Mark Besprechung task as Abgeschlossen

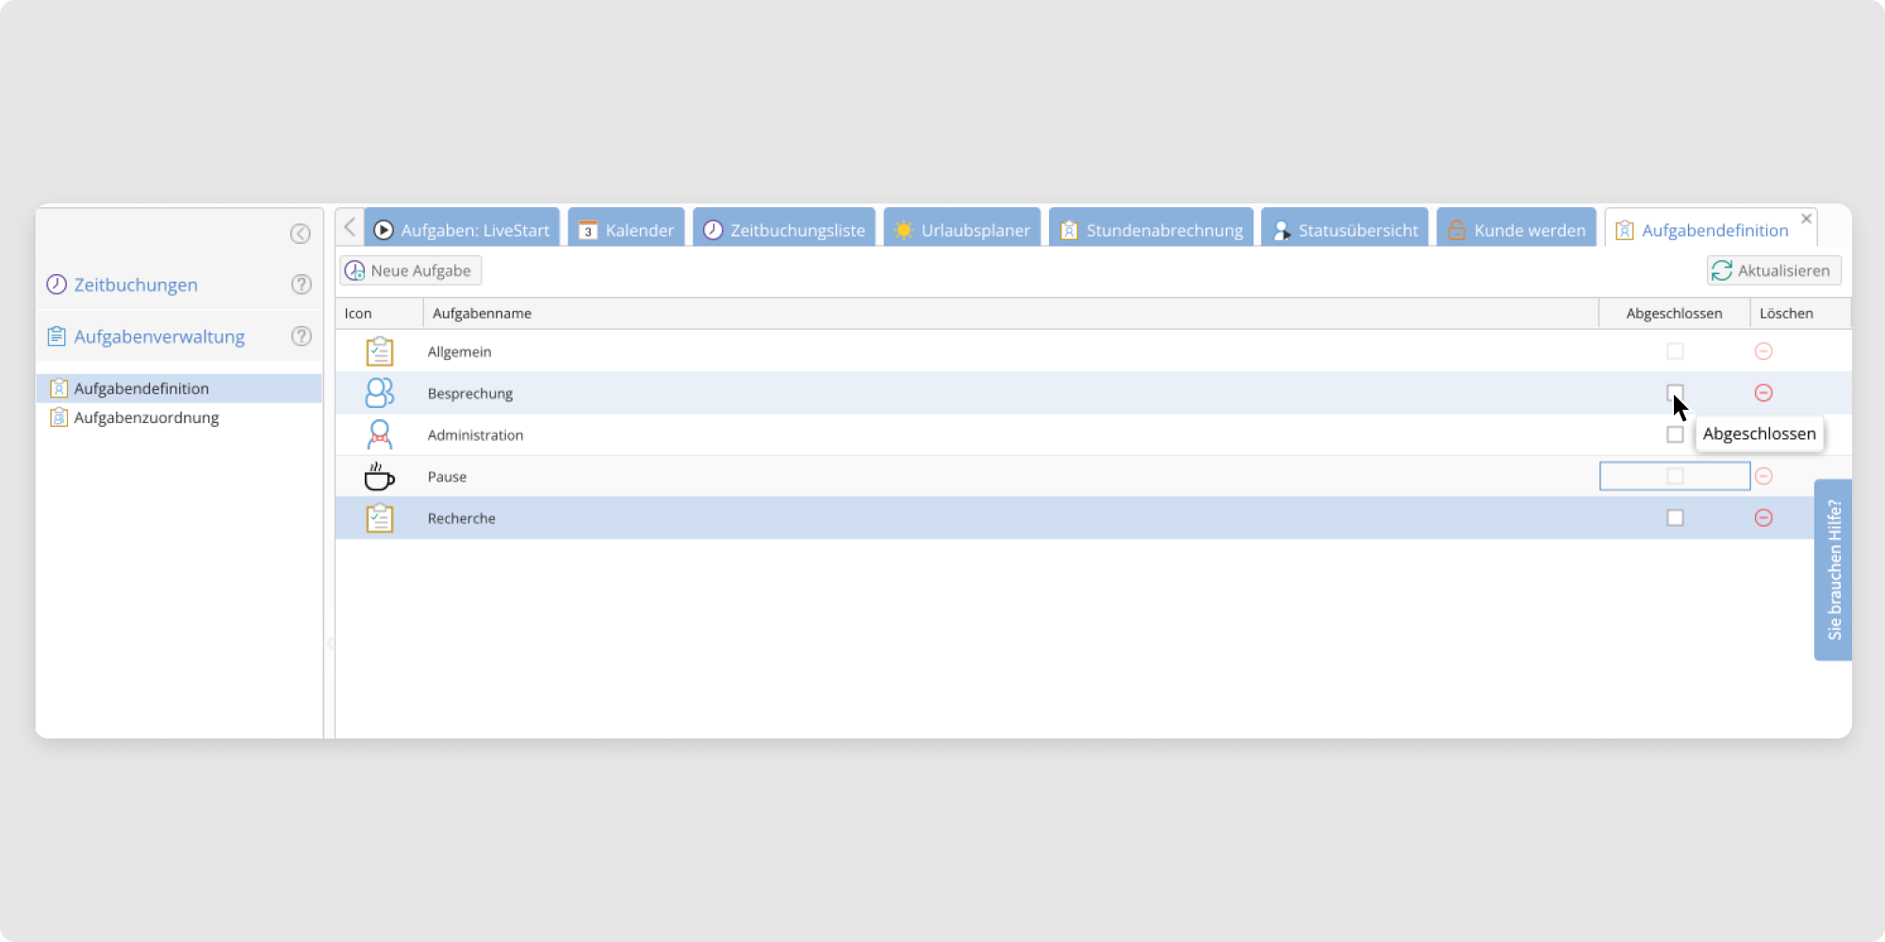point(1674,392)
